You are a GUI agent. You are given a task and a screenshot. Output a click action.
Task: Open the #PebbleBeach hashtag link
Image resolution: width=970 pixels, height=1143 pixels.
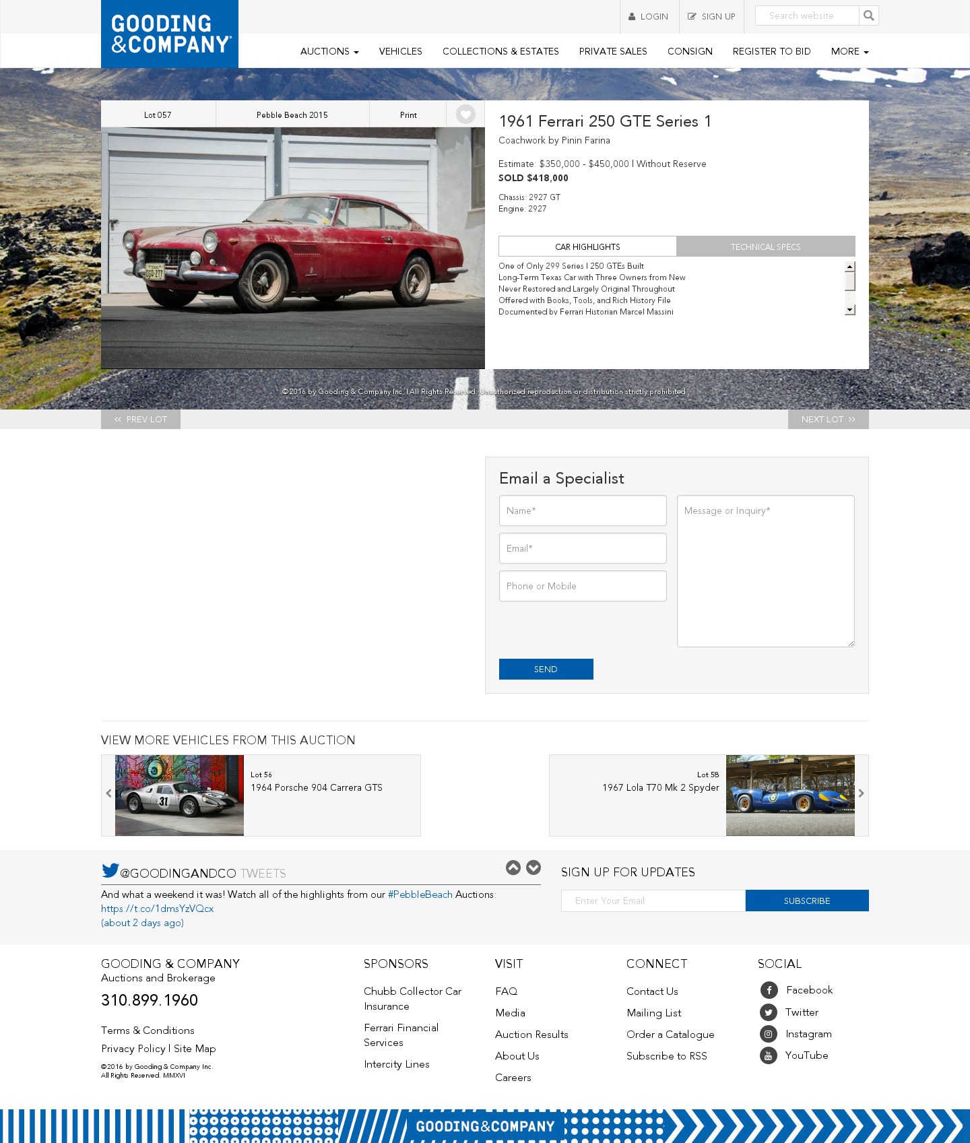pyautogui.click(x=420, y=894)
